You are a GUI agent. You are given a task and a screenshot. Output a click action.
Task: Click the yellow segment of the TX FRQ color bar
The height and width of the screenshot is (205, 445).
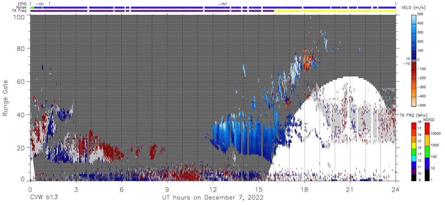pos(414,145)
